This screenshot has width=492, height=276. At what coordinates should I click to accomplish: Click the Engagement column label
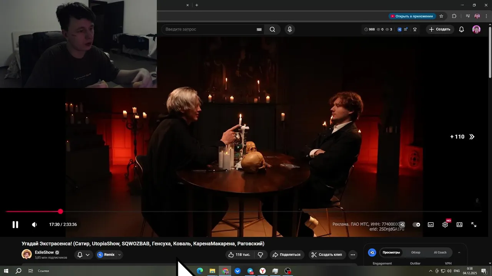coord(382,263)
